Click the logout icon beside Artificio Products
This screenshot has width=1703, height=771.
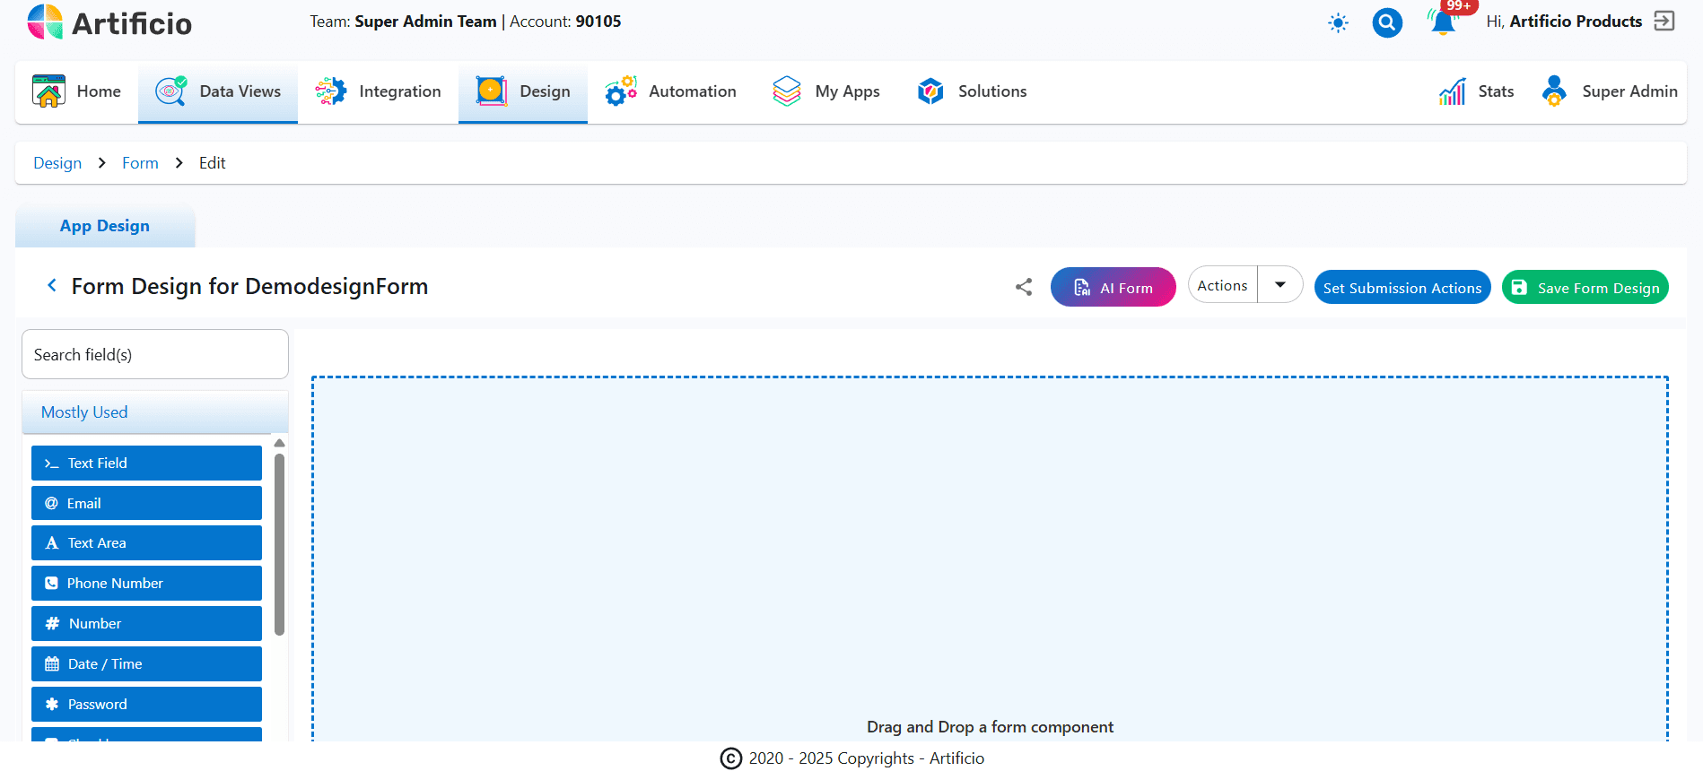coord(1664,21)
